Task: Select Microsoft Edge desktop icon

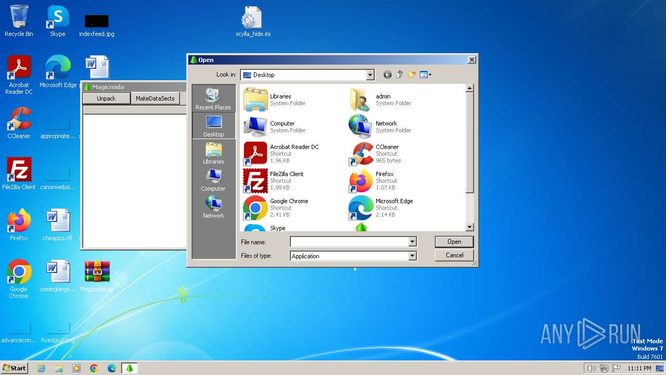Action: pos(58,71)
